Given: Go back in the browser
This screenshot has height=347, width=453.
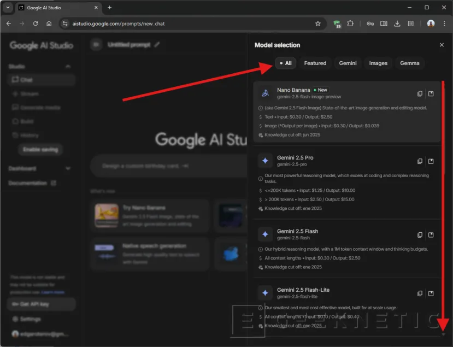Looking at the screenshot, I should click(x=9, y=23).
